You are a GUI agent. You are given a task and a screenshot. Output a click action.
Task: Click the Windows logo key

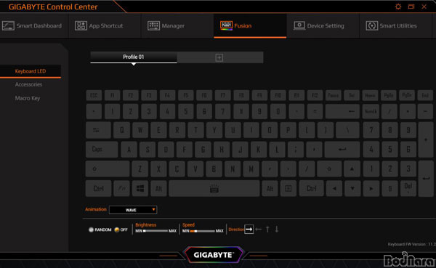140,189
